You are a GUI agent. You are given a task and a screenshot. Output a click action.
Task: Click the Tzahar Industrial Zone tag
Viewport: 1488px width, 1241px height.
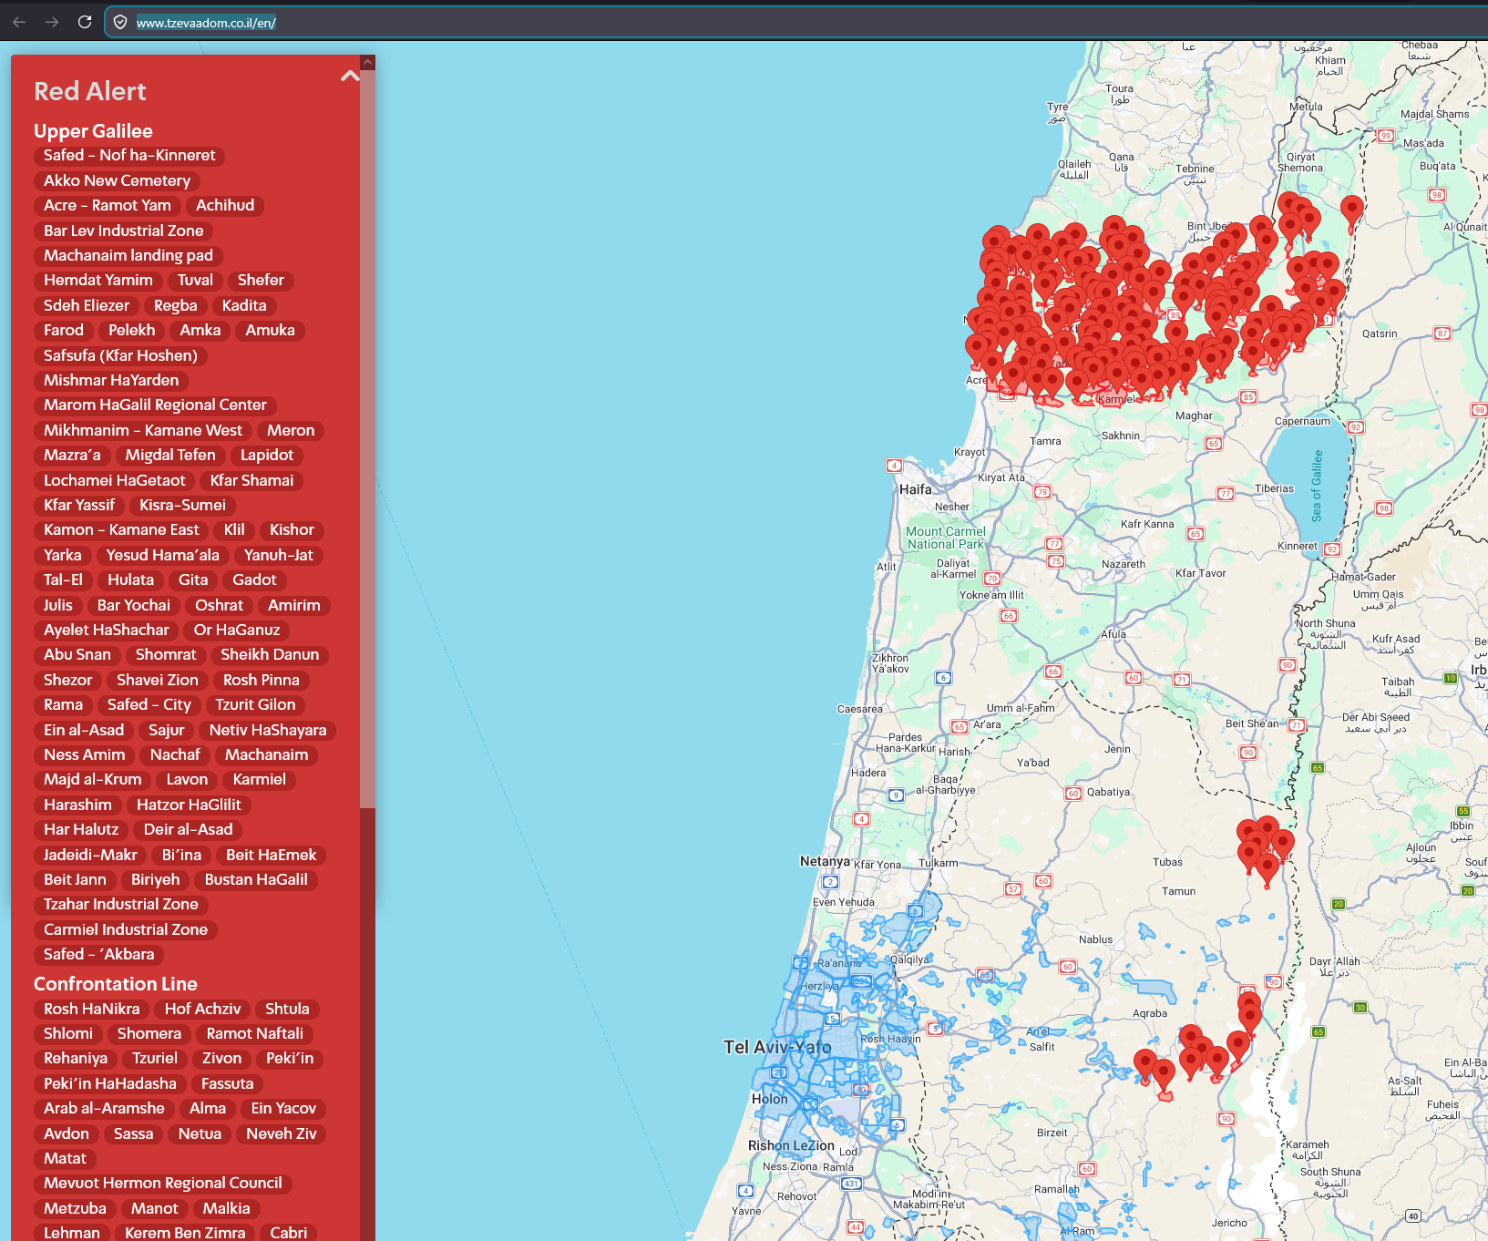121,904
